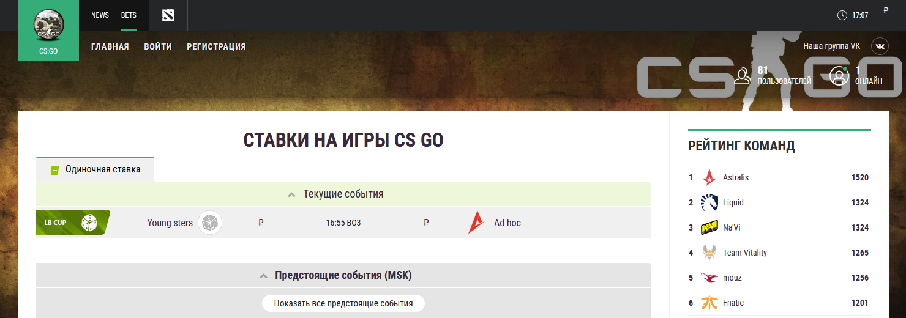The width and height of the screenshot is (906, 318).
Task: Click the 1 ОНЛАЙН counter text
Action: tap(869, 75)
